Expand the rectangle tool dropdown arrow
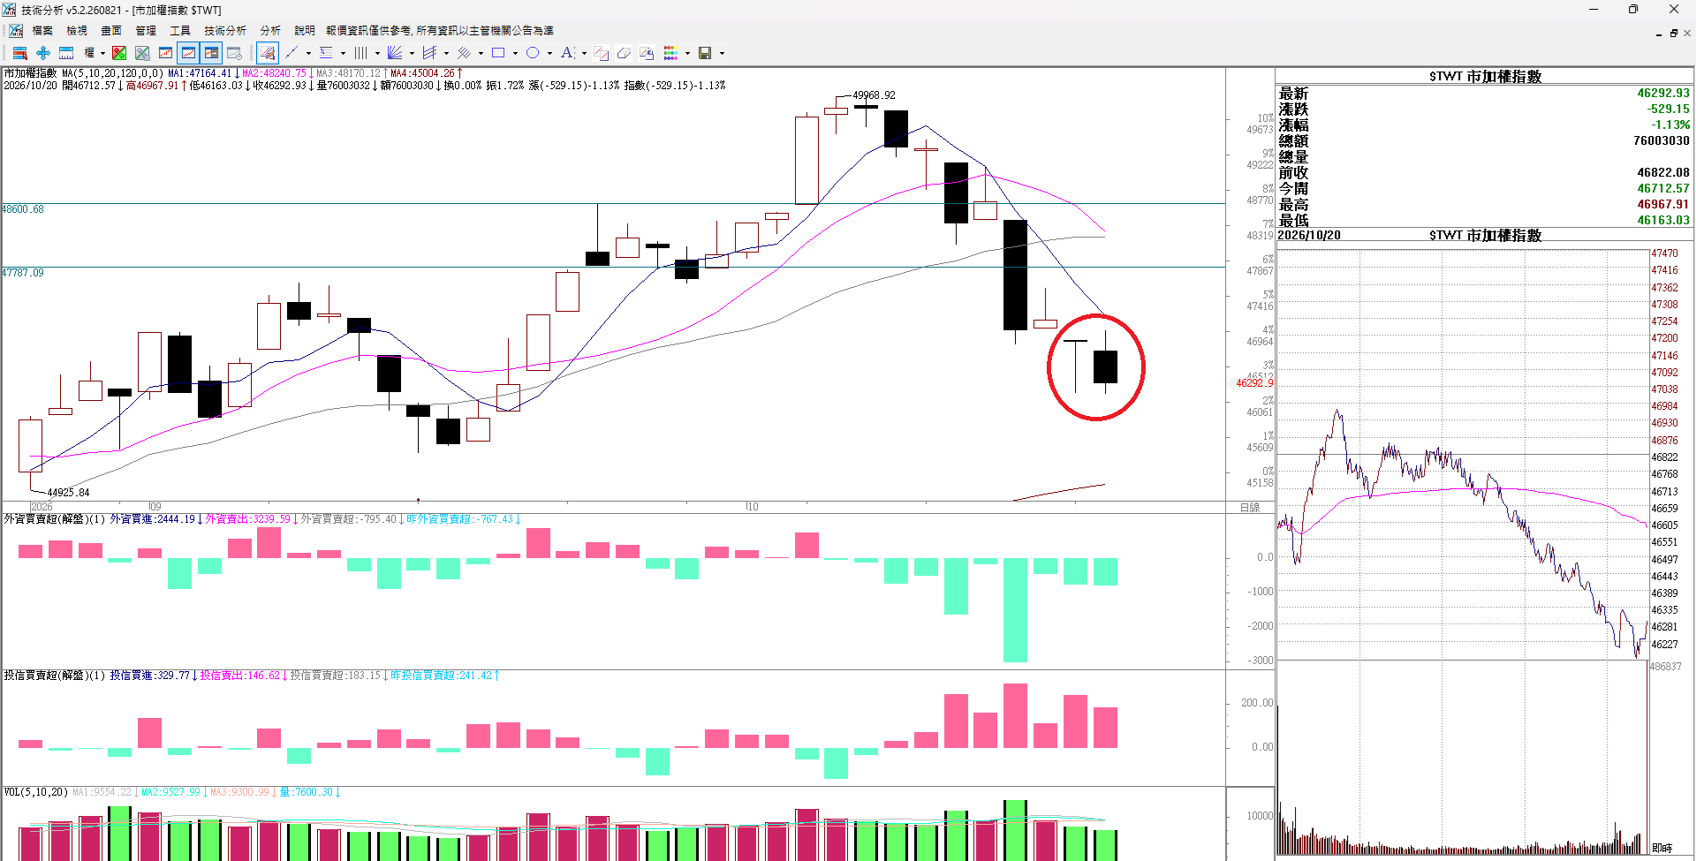 point(515,53)
